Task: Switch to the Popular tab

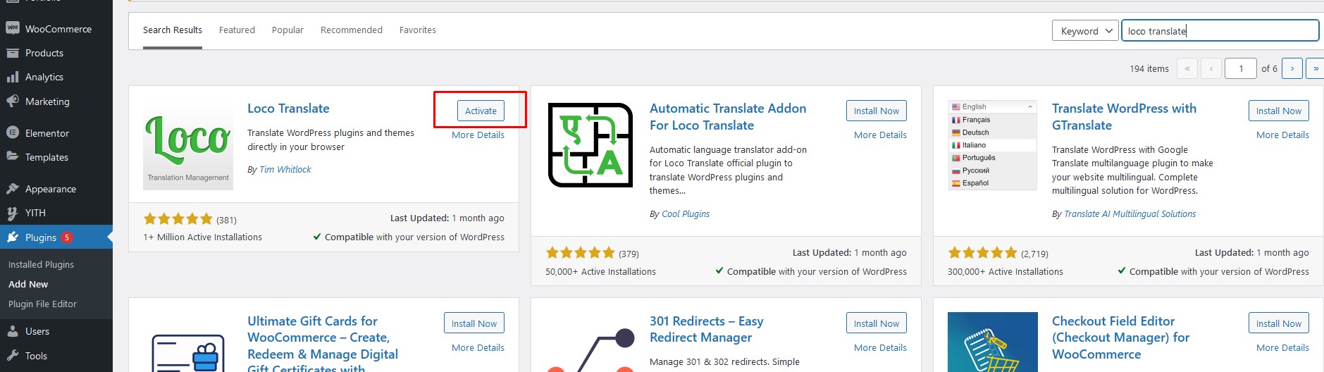Action: coord(287,30)
